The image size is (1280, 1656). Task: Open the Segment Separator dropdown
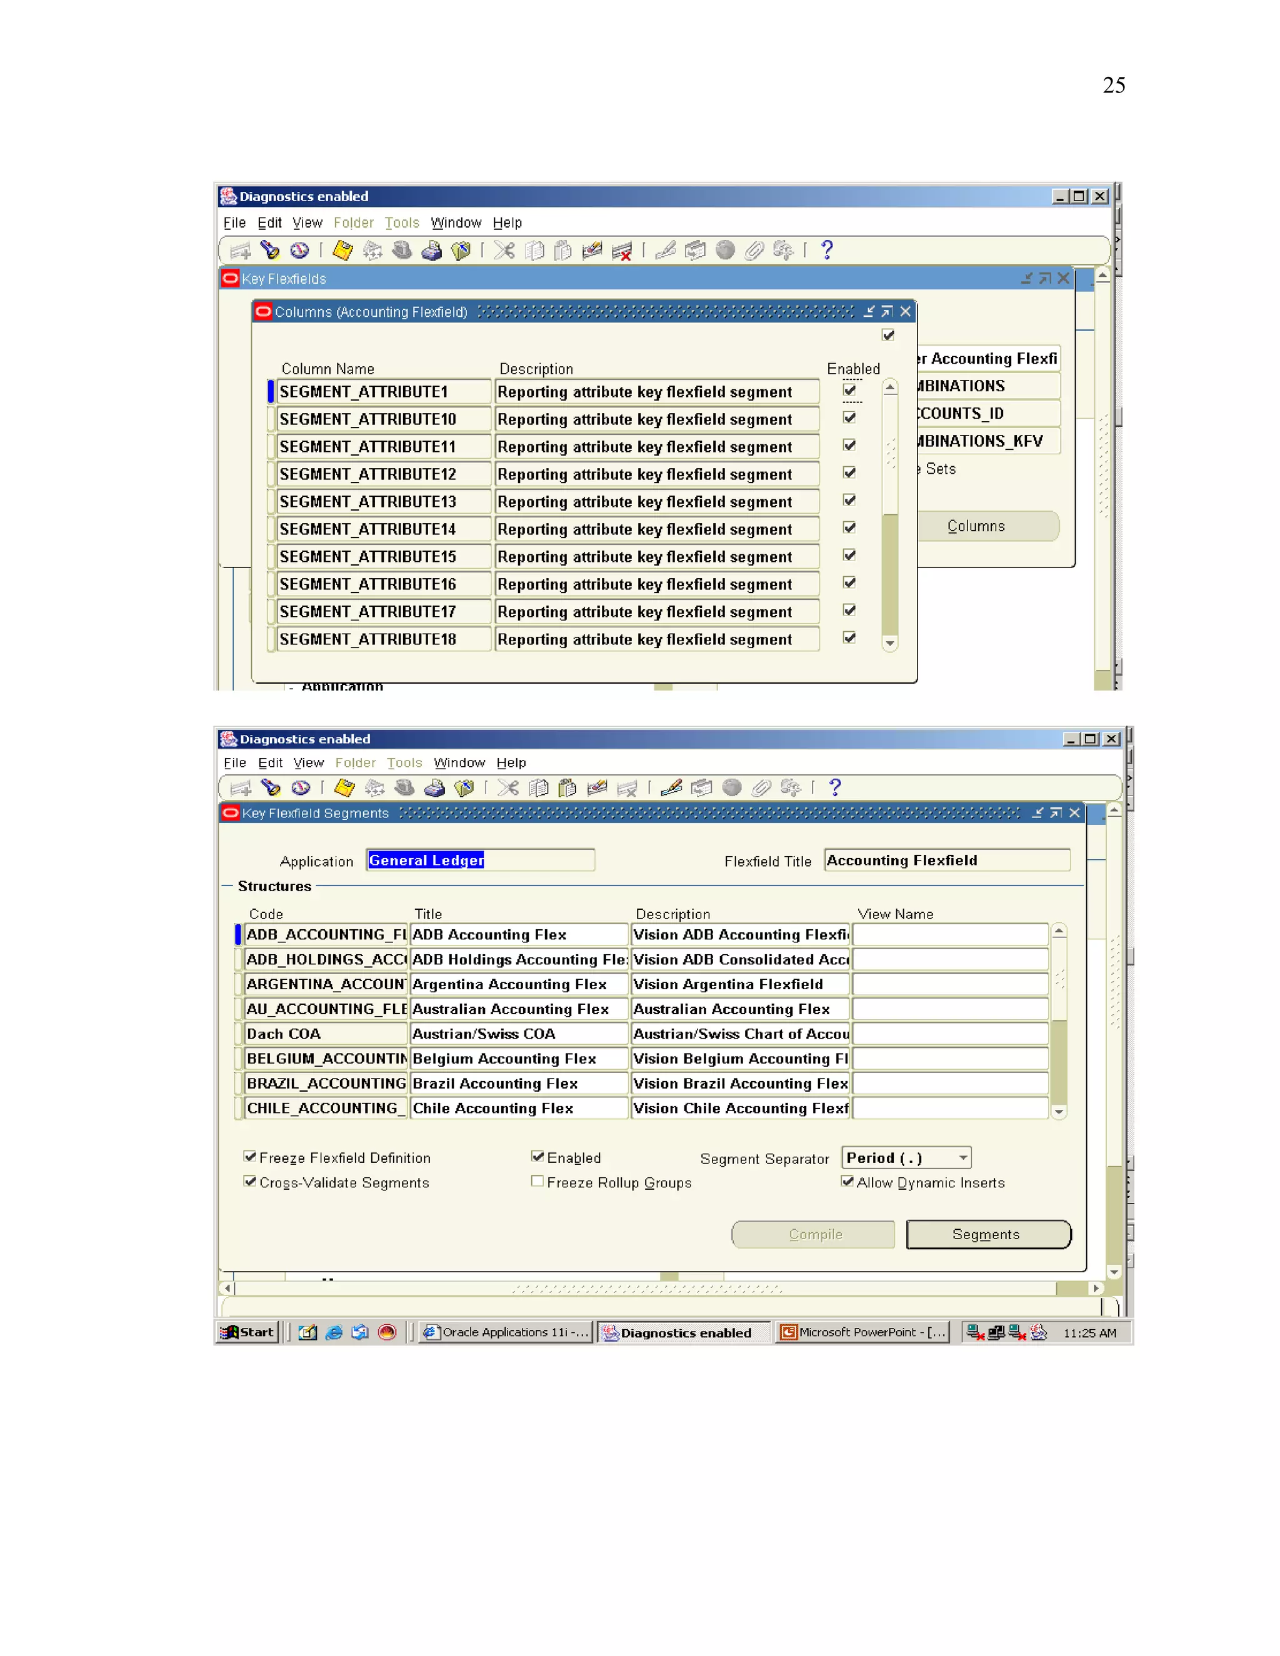click(x=963, y=1158)
